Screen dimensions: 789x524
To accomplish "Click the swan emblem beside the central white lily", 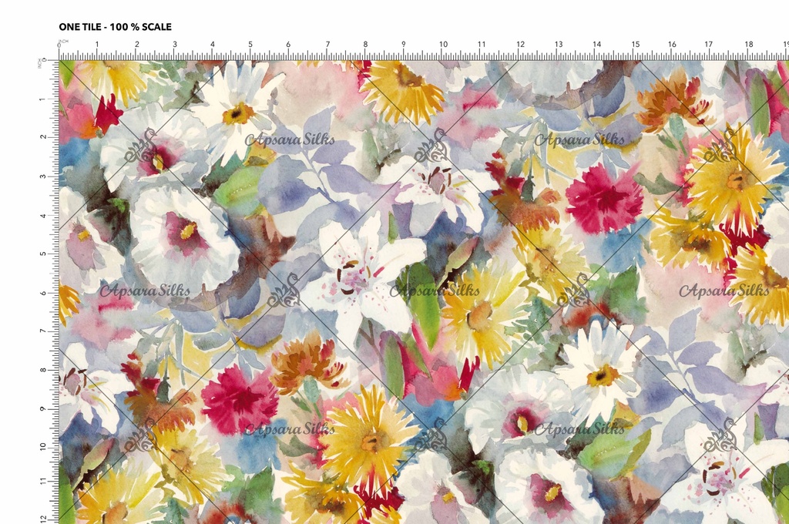I will click(286, 291).
